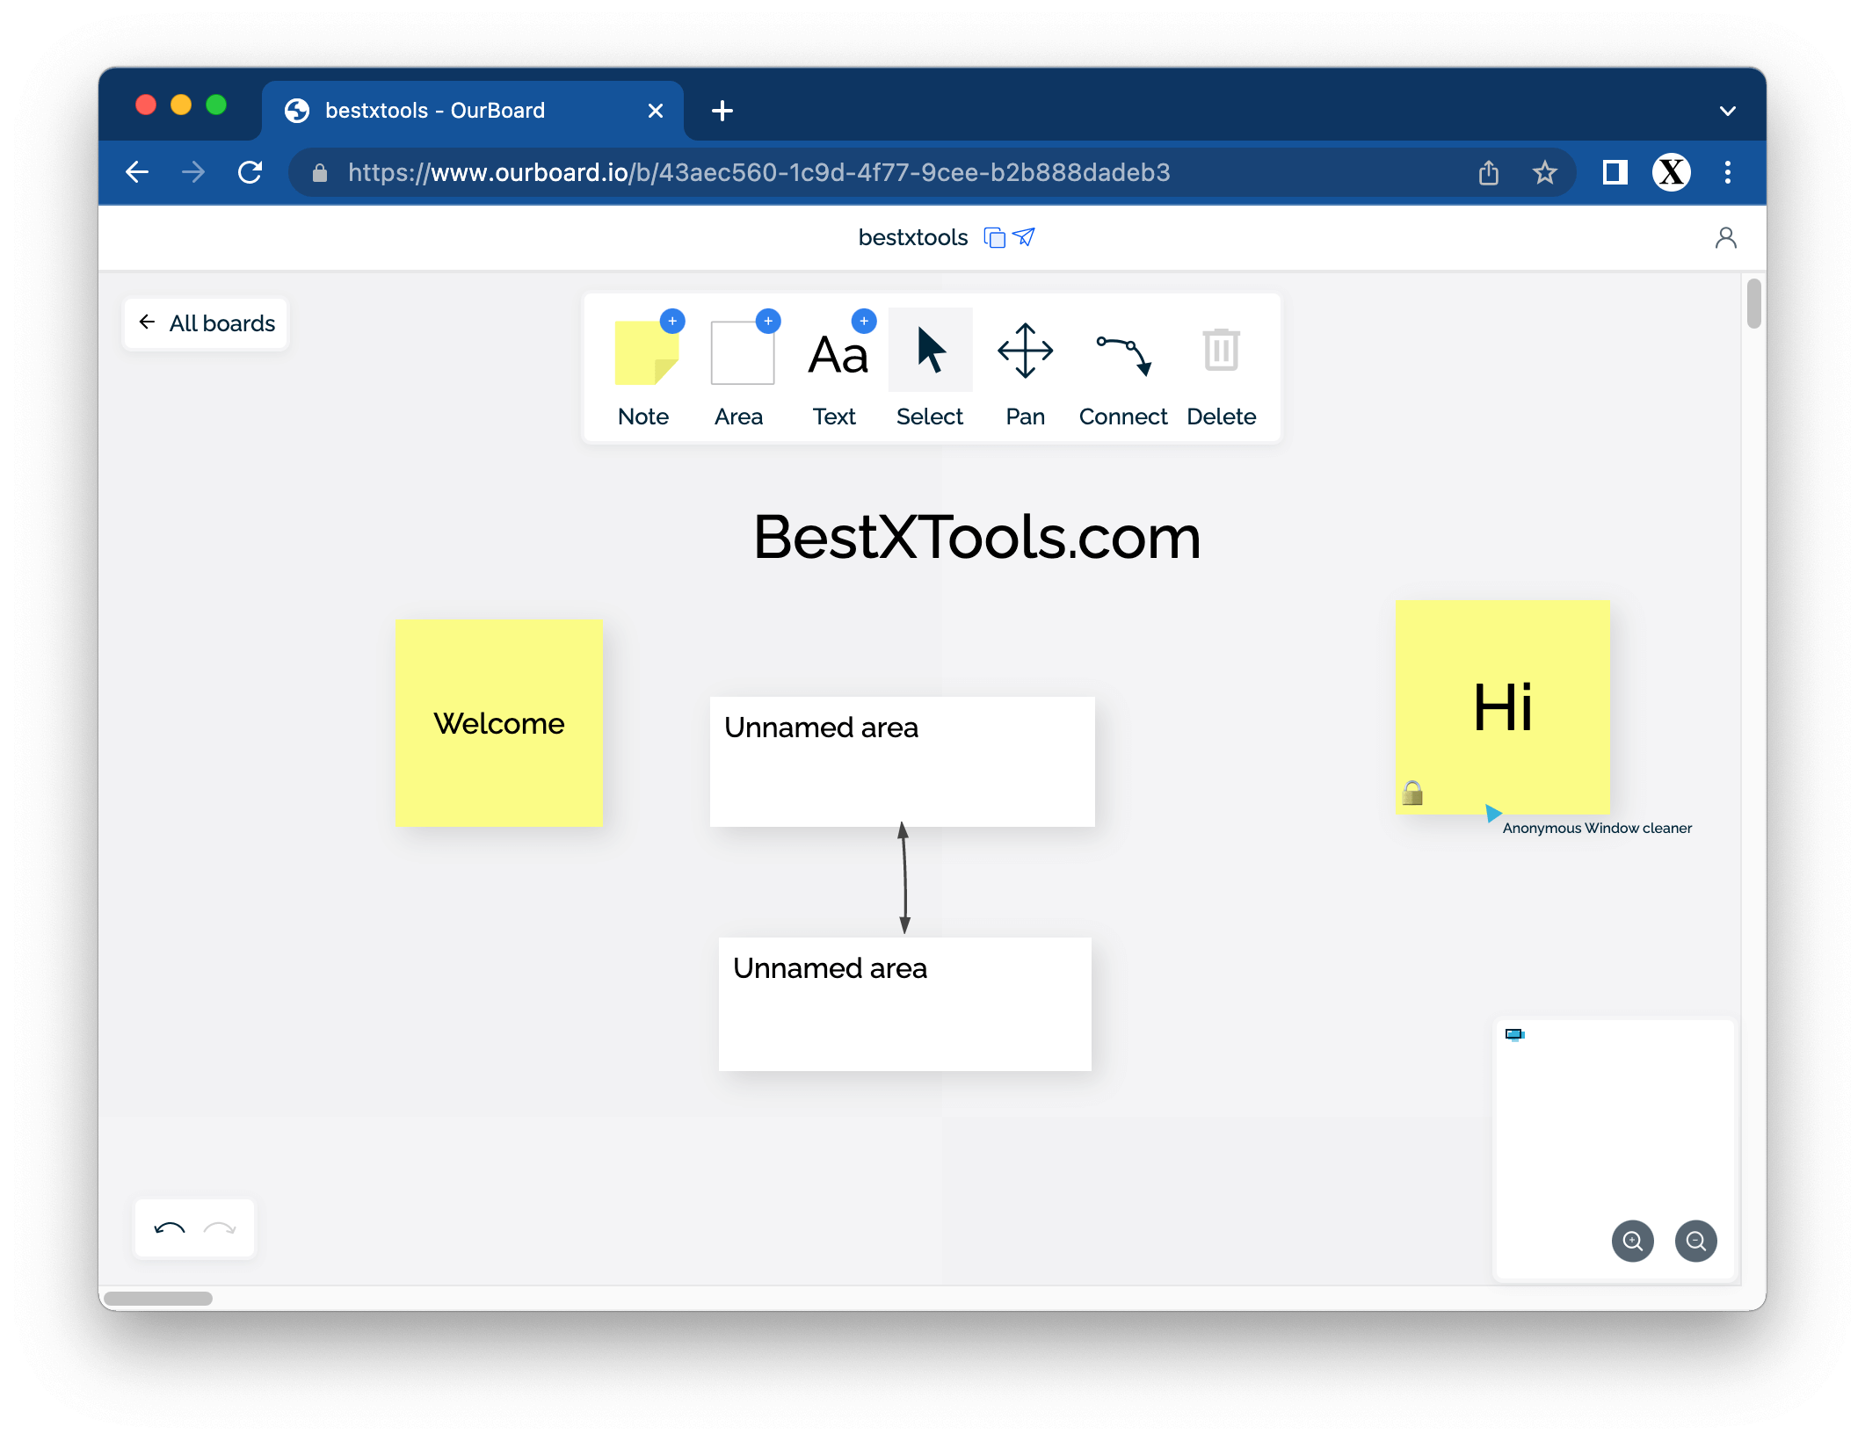Expand browser tab search chevron
The image size is (1865, 1441).
coord(1727,111)
